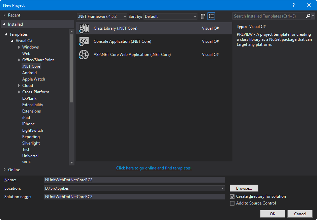Screen dimensions: 317x220
Task: Click inside the Solution name field
Action: [135, 196]
